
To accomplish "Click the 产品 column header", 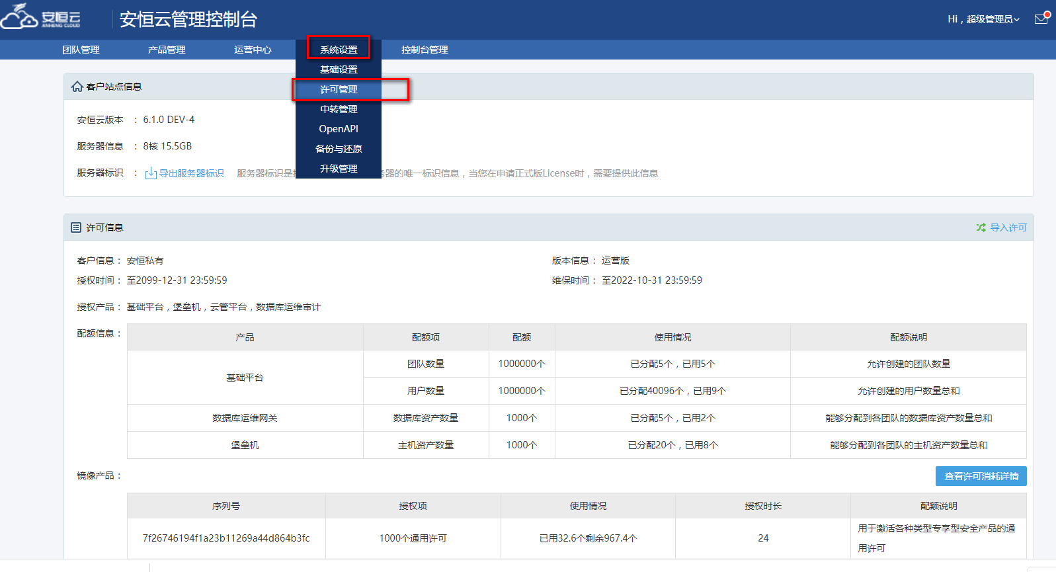I will tap(245, 337).
